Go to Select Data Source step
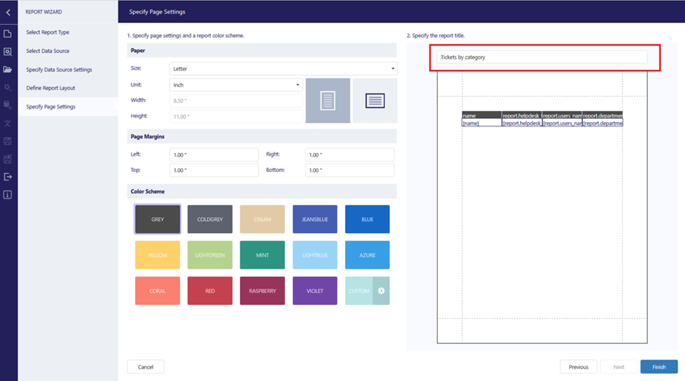The height and width of the screenshot is (381, 685). [x=48, y=51]
